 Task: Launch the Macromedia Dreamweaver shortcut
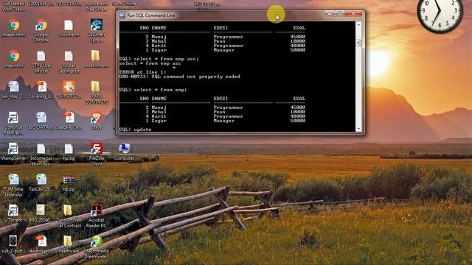tap(97, 241)
